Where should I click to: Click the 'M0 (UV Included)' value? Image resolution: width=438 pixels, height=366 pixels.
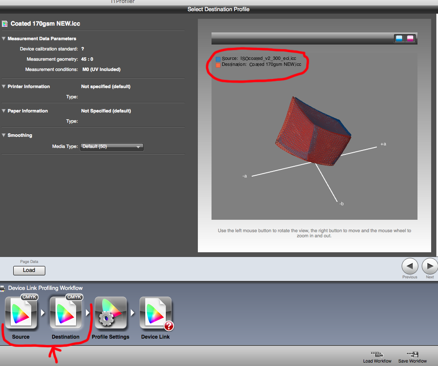click(x=101, y=69)
